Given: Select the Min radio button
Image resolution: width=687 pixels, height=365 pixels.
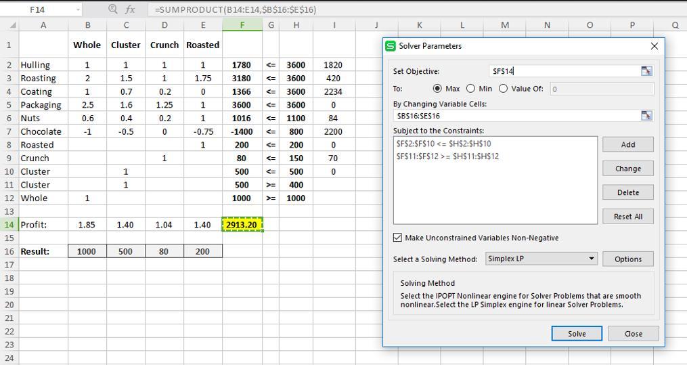Looking at the screenshot, I should tap(470, 89).
